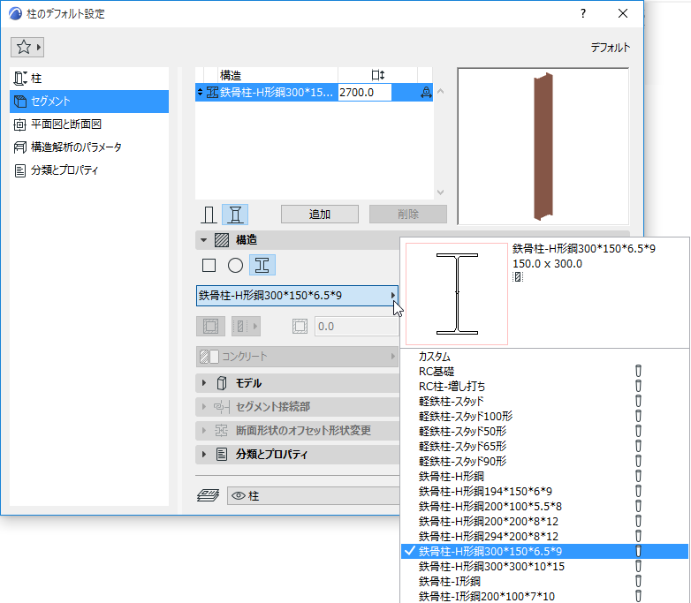This screenshot has height=603, width=691.
Task: Click the 構造 column header
Action: pyautogui.click(x=277, y=75)
